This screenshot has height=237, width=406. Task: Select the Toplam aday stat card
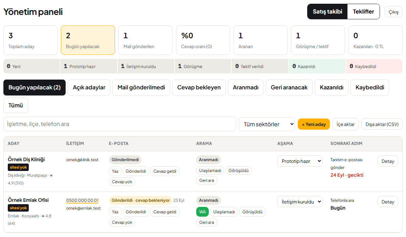tap(30, 40)
